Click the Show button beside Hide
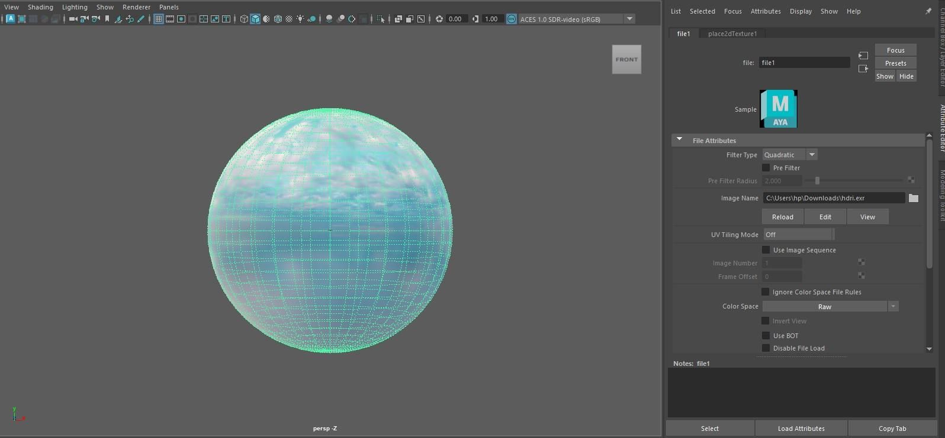This screenshot has height=438, width=945. (885, 76)
